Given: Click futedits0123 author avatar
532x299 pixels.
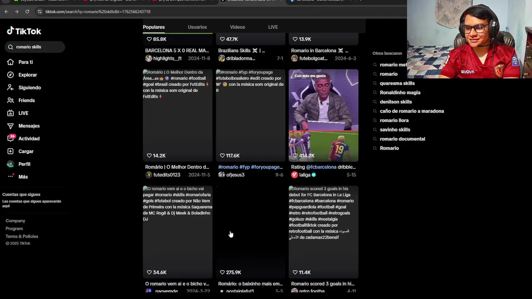Looking at the screenshot, I should click(148, 175).
